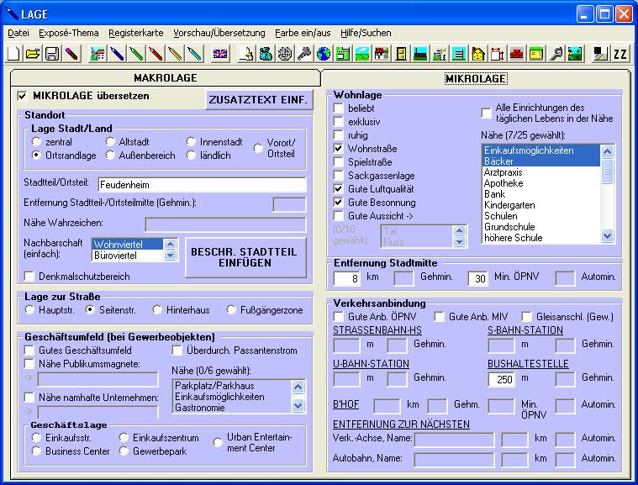Click the floppy disk save icon
This screenshot has height=485, width=638.
point(51,54)
